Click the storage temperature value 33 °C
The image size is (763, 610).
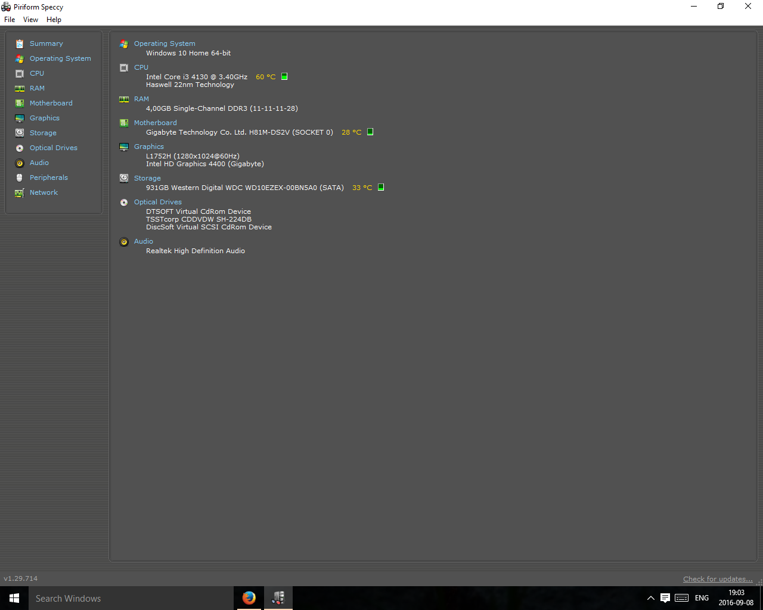point(362,188)
